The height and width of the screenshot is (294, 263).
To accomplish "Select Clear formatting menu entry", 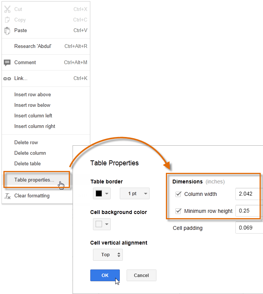I will (x=37, y=196).
